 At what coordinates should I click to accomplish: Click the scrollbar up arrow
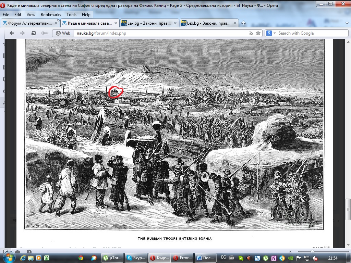(348, 42)
